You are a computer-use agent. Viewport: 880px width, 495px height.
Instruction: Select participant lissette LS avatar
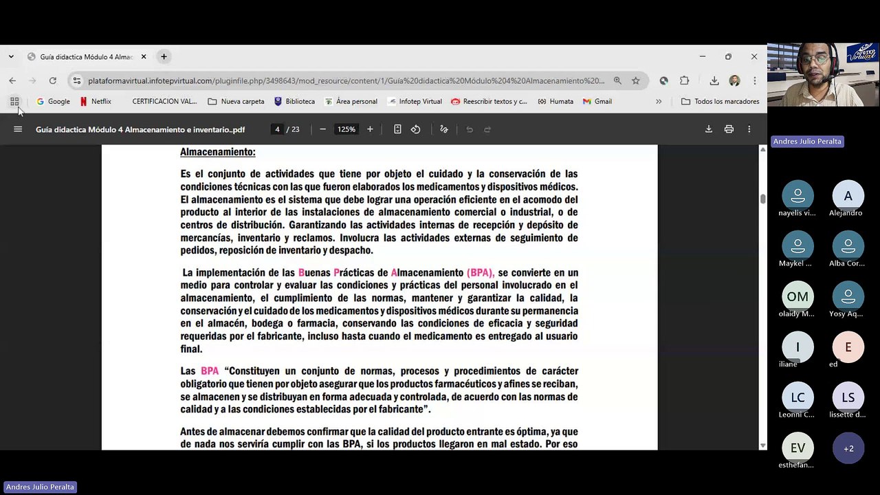848,397
